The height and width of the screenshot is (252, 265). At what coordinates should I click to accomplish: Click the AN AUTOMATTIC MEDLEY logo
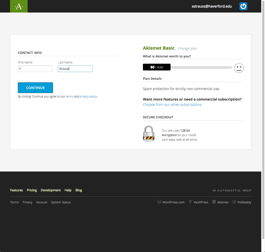(x=232, y=190)
